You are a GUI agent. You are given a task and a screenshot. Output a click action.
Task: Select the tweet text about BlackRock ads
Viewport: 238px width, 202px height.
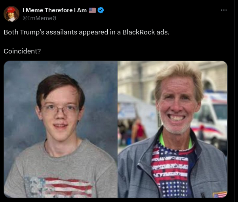[x=86, y=32]
